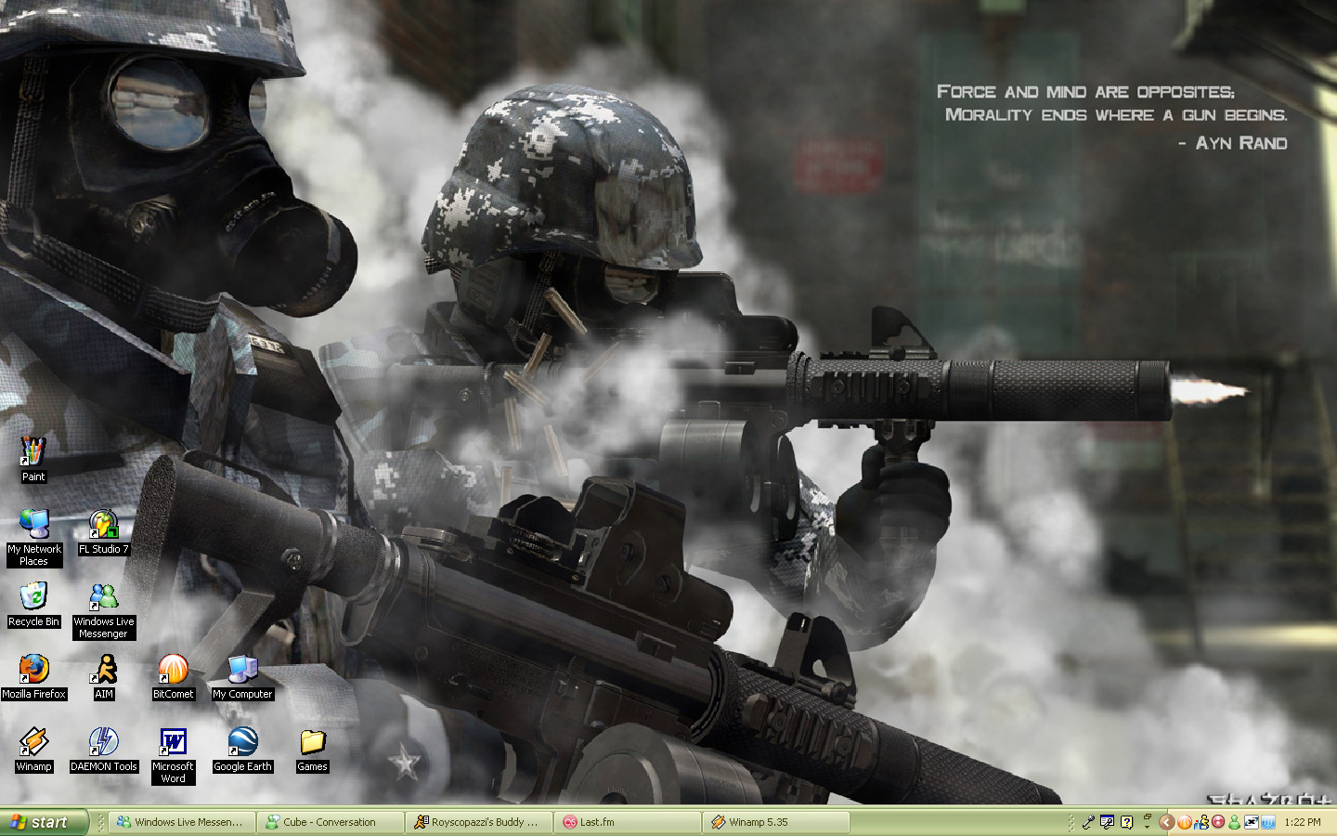Open the Games folder

tap(312, 751)
